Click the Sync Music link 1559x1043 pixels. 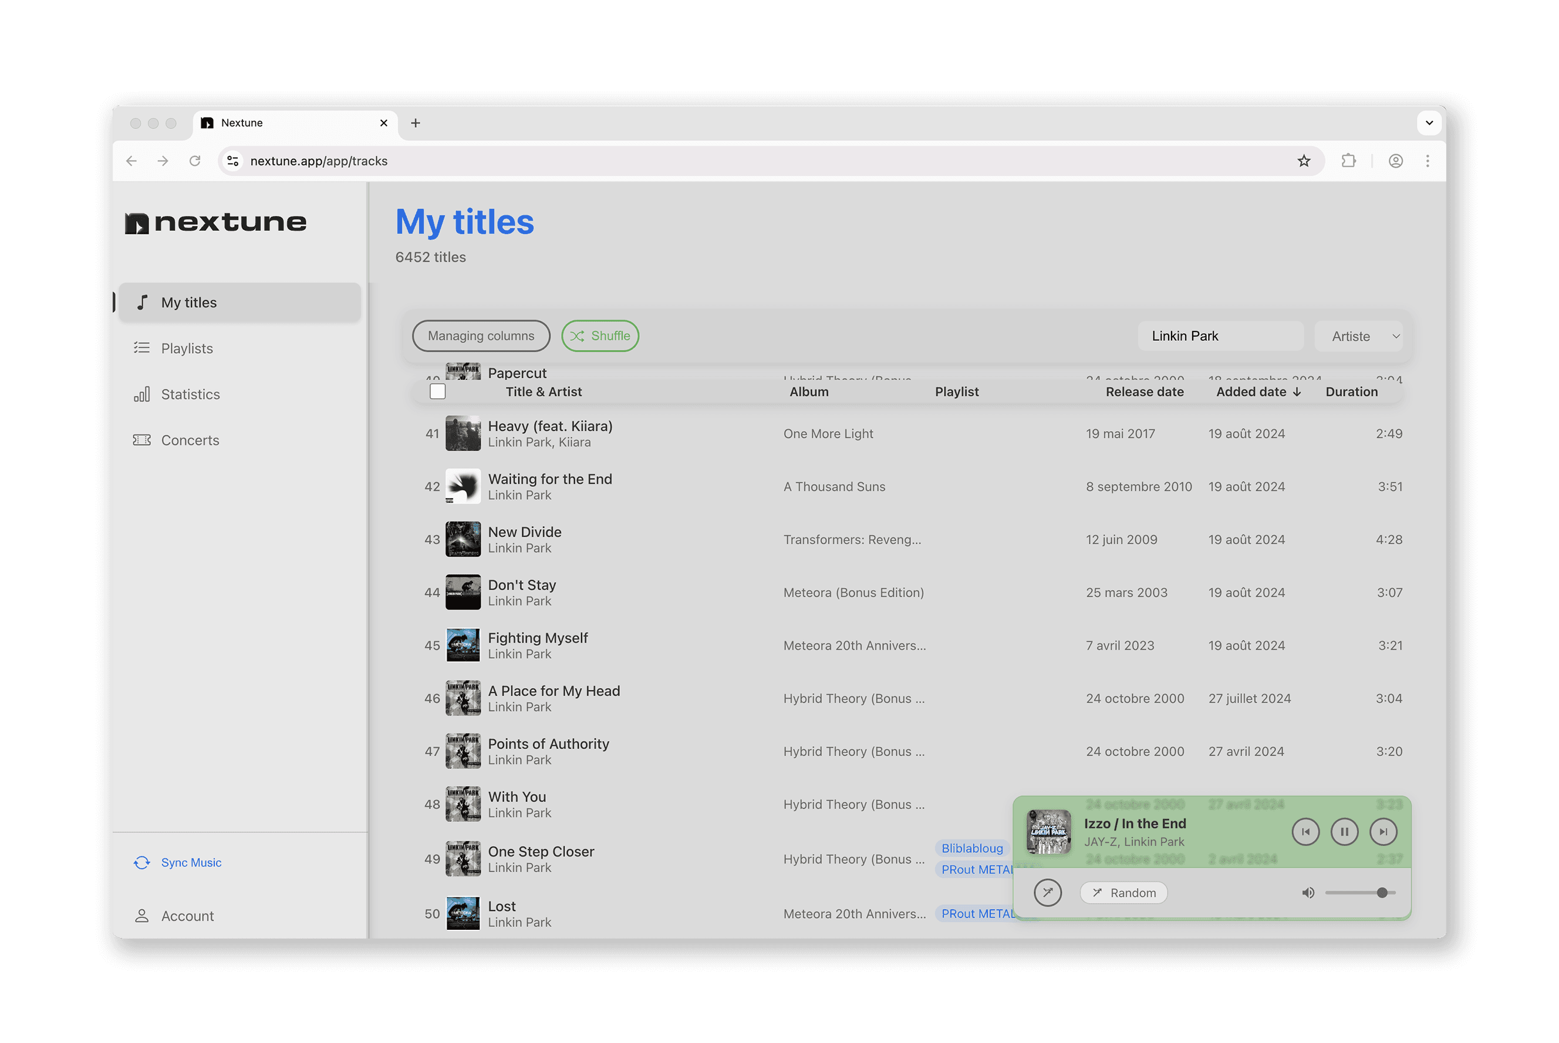(191, 863)
